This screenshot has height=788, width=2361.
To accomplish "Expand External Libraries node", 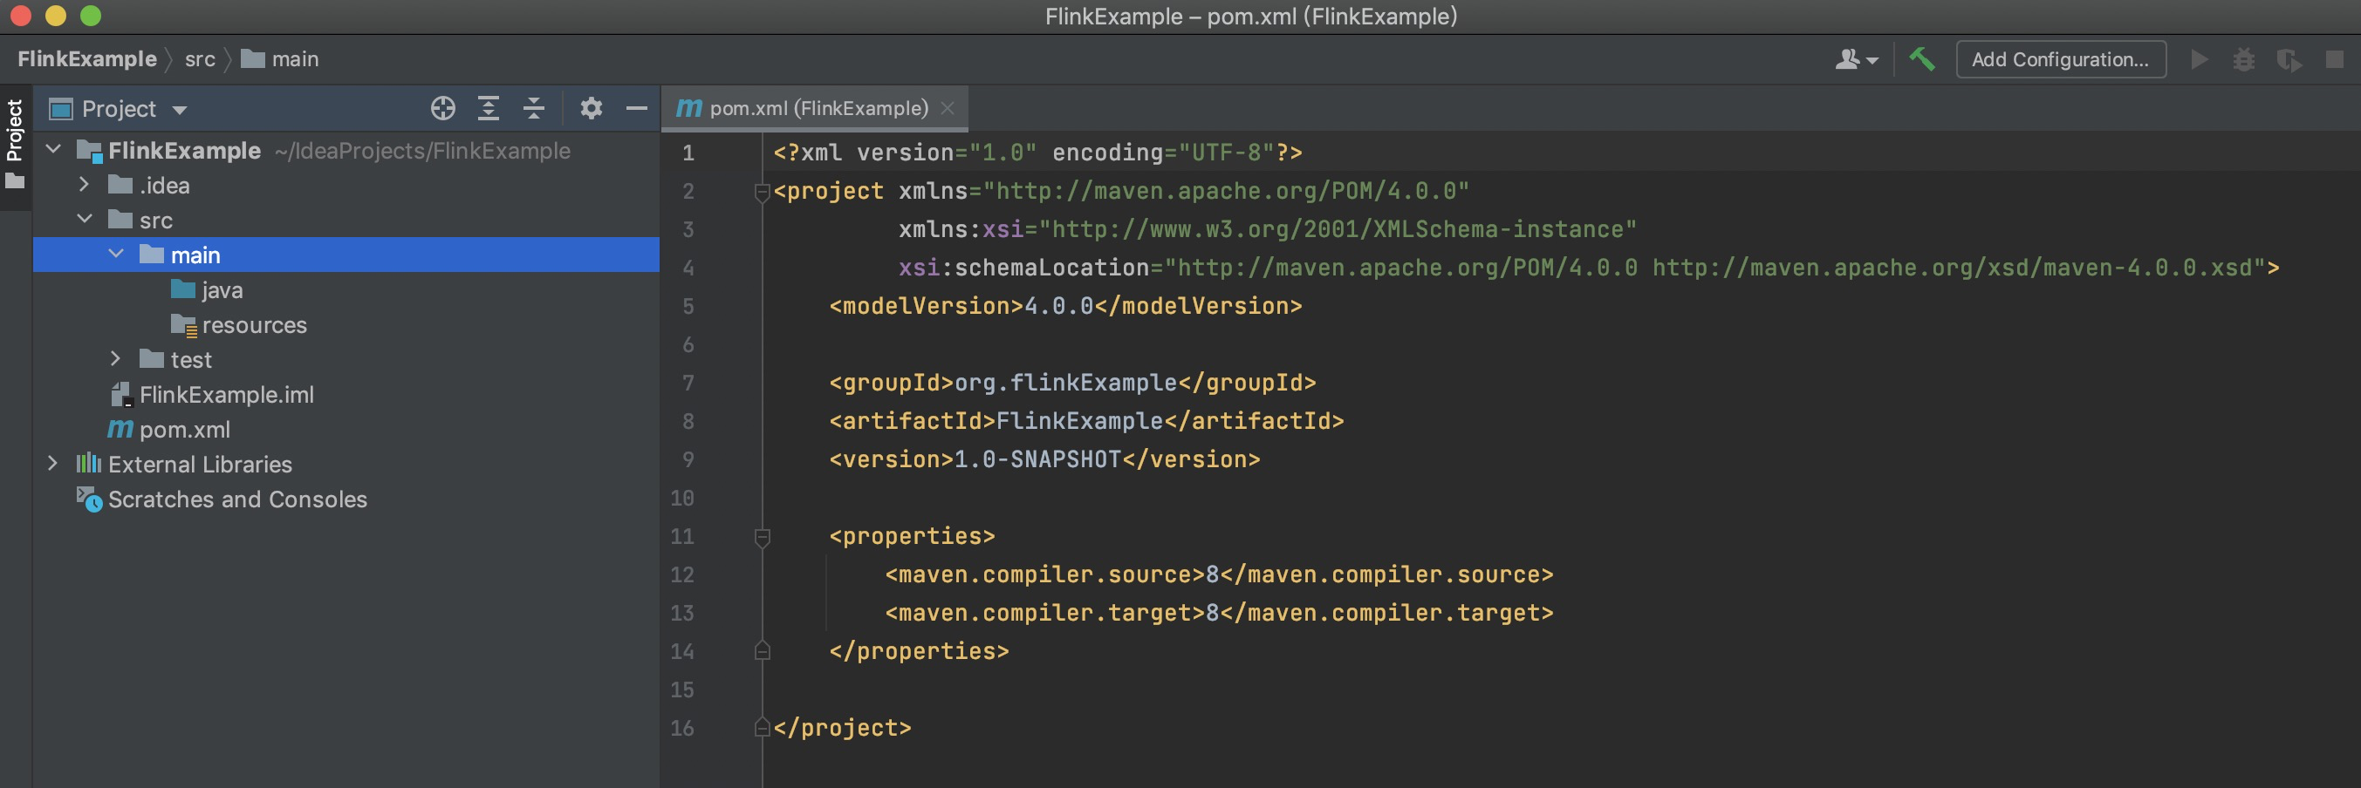I will 53,463.
